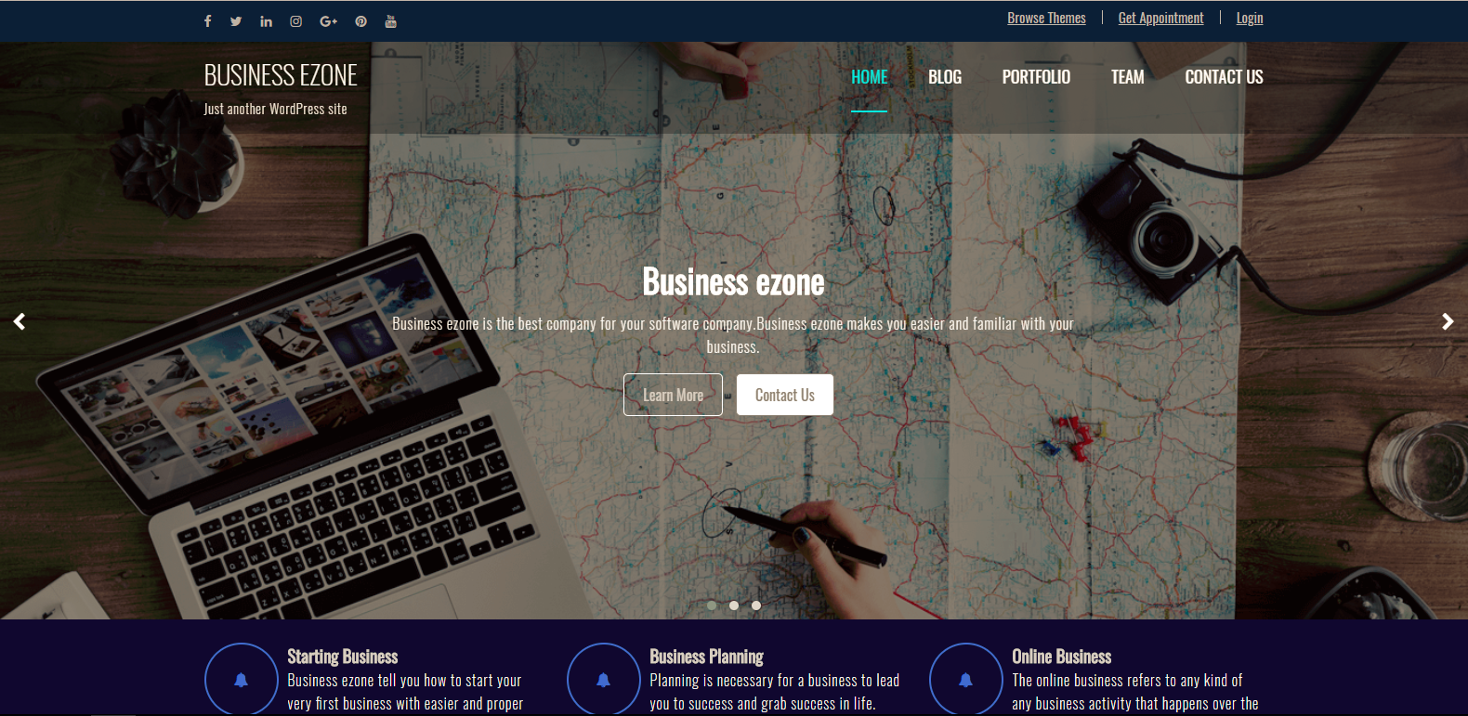The width and height of the screenshot is (1468, 716).
Task: Open the Instagram social icon
Action: pyautogui.click(x=296, y=21)
